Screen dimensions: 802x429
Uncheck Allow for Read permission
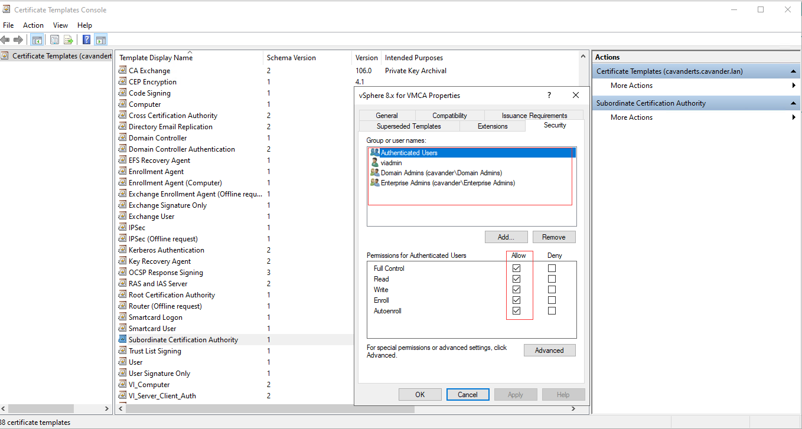click(x=517, y=279)
